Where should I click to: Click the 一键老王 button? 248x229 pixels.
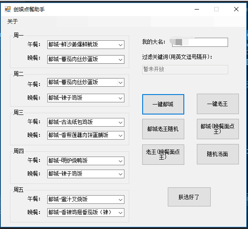tap(218, 104)
